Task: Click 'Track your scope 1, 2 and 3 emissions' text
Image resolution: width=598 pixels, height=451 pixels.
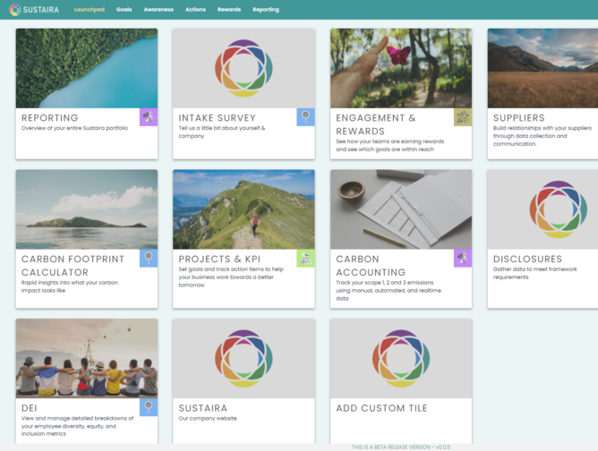Action: point(389,290)
